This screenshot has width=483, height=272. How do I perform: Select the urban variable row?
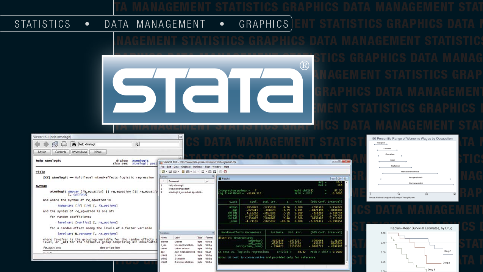point(186,249)
